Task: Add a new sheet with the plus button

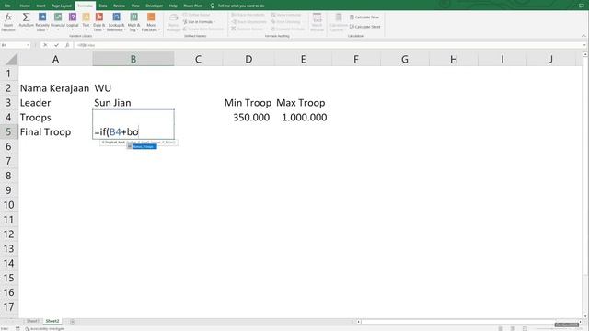Action: 73,321
